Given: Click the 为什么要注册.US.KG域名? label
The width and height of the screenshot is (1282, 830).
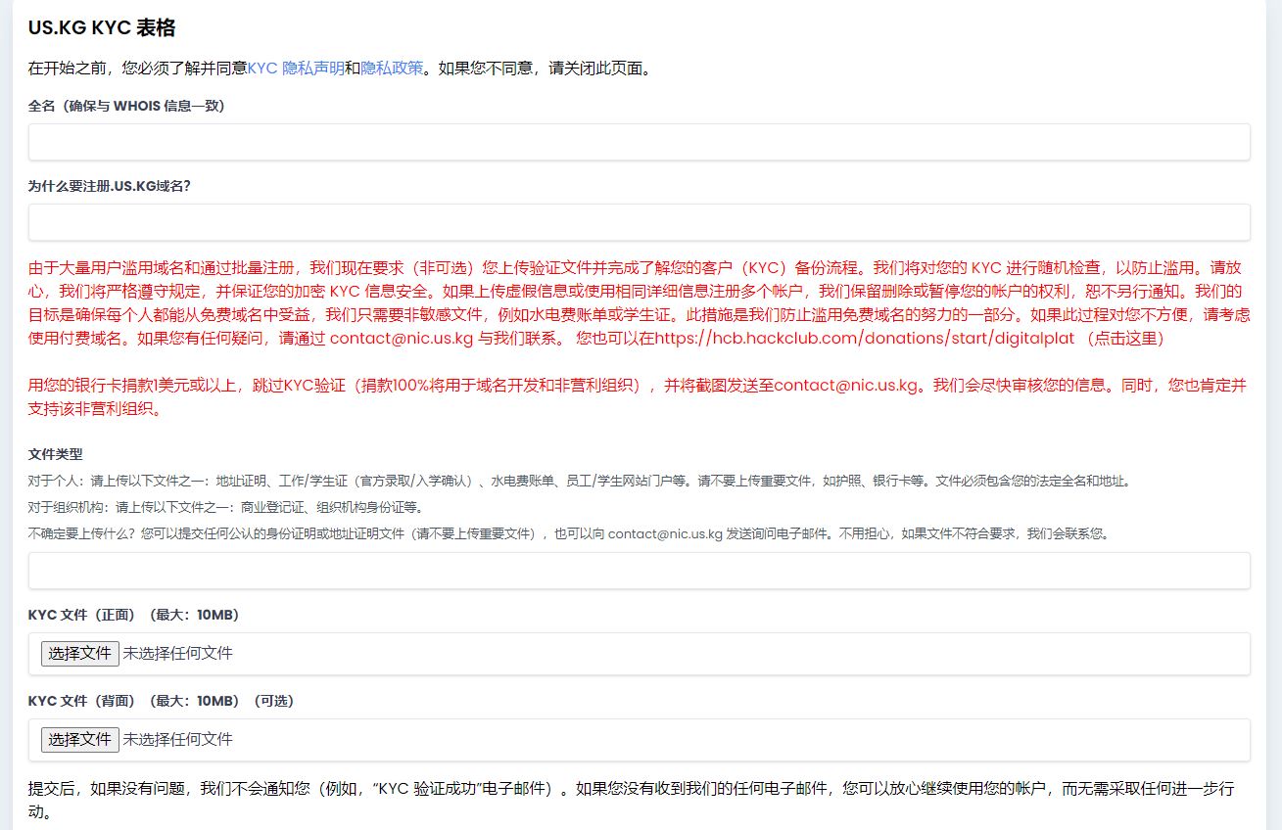Looking at the screenshot, I should pyautogui.click(x=110, y=186).
